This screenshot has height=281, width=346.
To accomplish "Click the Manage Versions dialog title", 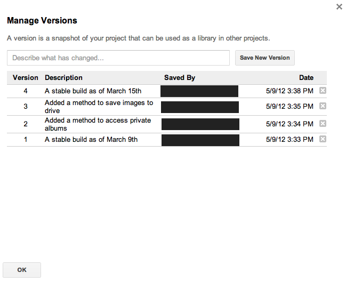I will click(42, 21).
